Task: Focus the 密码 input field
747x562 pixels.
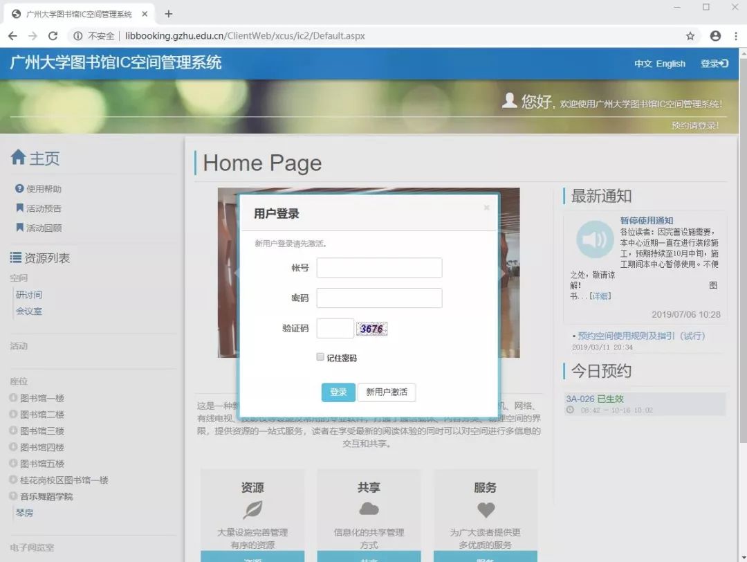Action: [x=379, y=298]
